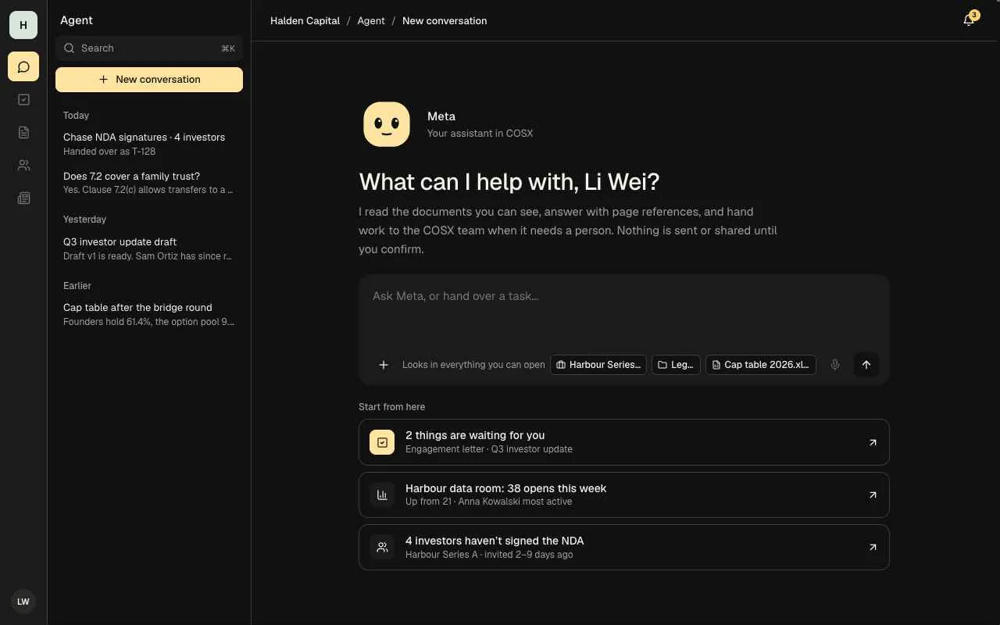Click the plus attach icon in the composer
This screenshot has height=625, width=1000.
384,365
